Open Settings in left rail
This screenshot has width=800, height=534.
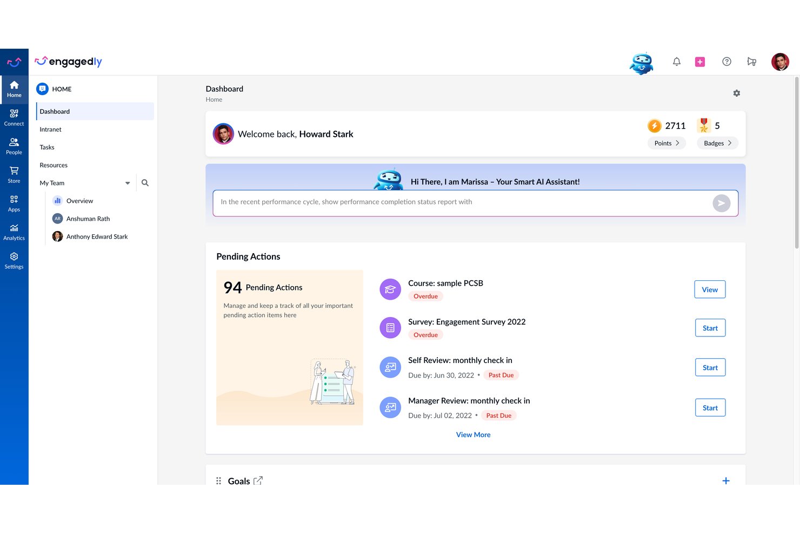14,261
